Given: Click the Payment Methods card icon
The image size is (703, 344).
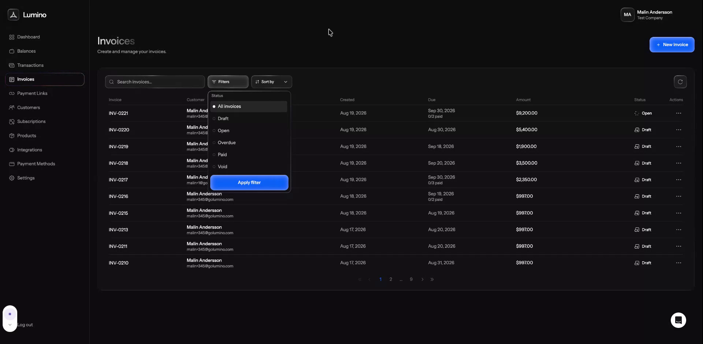Looking at the screenshot, I should (x=12, y=164).
